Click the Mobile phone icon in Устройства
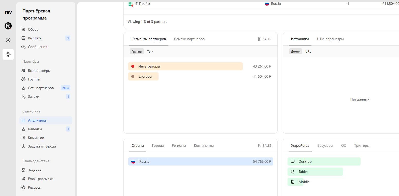399x196 pixels. pyautogui.click(x=293, y=182)
